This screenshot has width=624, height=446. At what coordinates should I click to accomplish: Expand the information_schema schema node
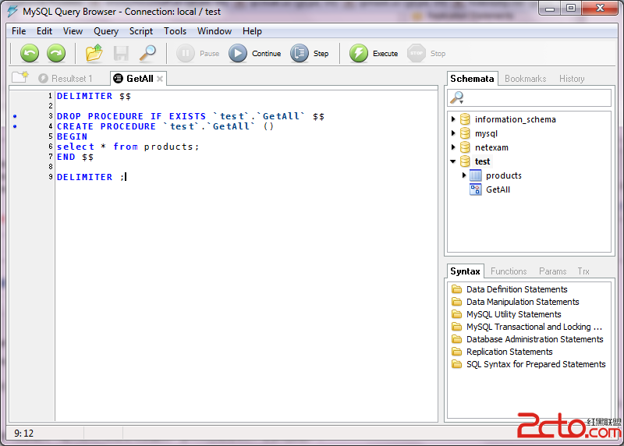[x=453, y=119]
